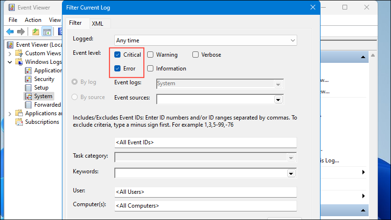Toggle the Show/Hide Console Tree toolbar icon
Image resolution: width=391 pixels, height=220 pixels.
coord(47,32)
